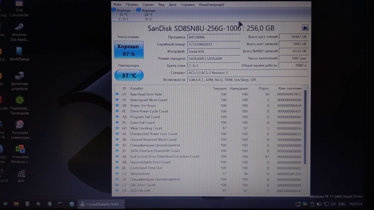Open the Язык(Language) menu

(x=211, y=4)
